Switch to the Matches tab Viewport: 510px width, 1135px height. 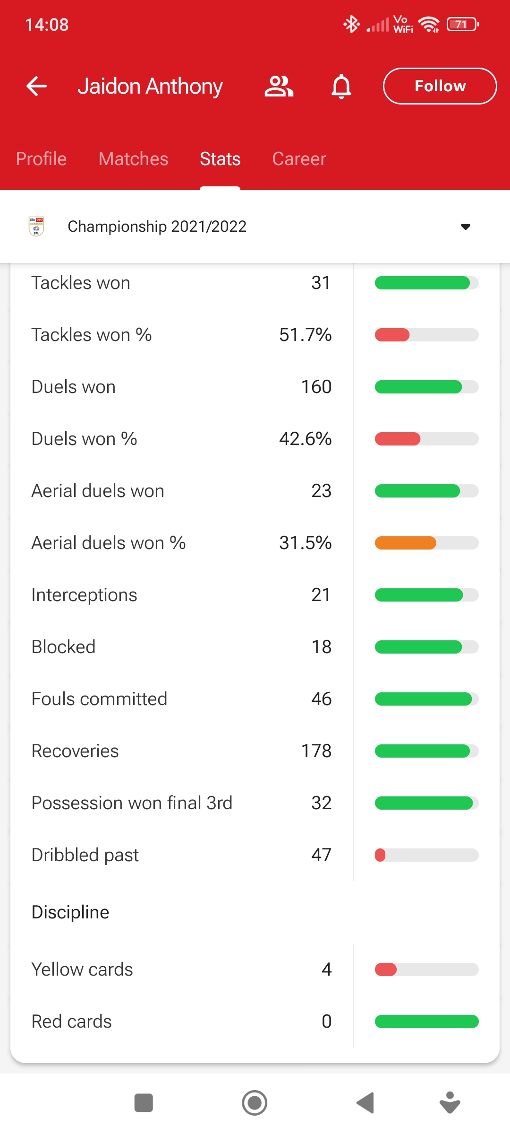pos(134,159)
